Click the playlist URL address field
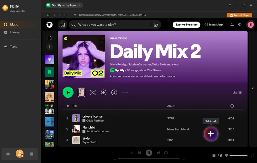Viewport: 257px width, 163px height. (112, 15)
